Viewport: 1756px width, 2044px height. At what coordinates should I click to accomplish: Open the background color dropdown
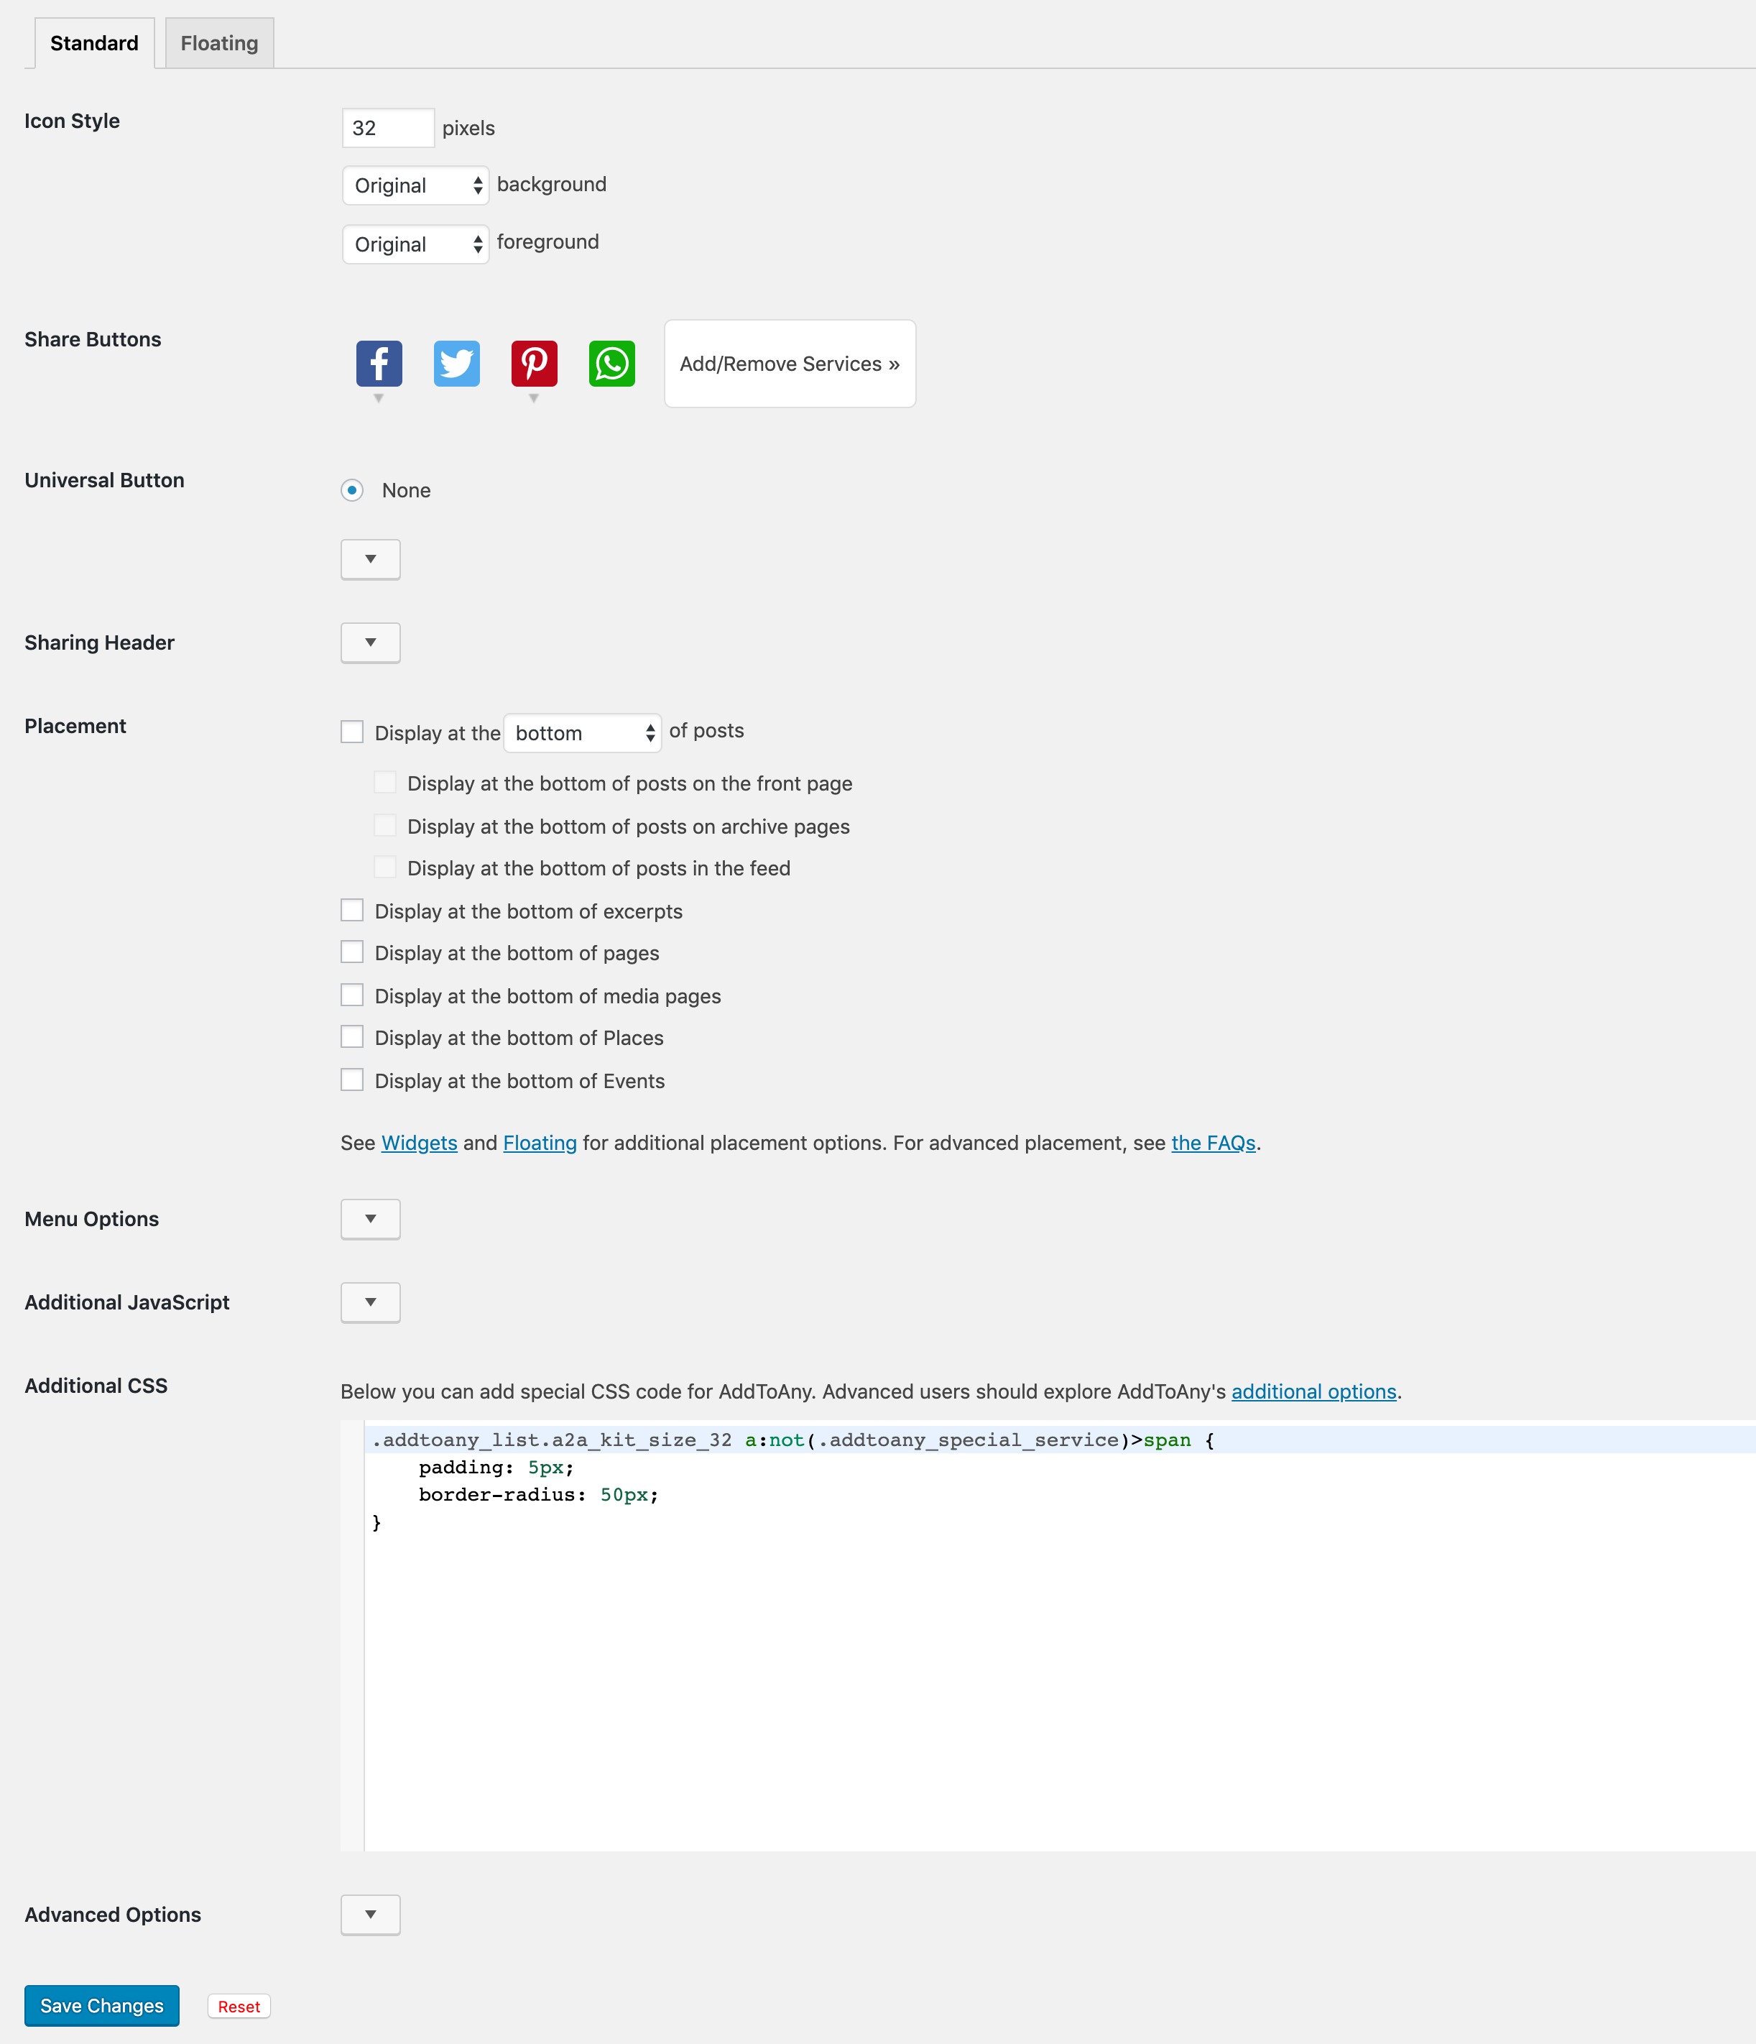(415, 185)
